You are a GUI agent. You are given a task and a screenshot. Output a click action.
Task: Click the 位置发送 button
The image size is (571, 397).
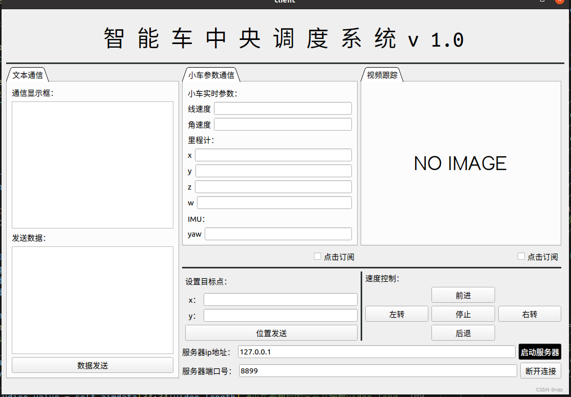click(271, 333)
